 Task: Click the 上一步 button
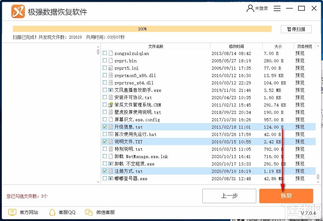click(229, 196)
